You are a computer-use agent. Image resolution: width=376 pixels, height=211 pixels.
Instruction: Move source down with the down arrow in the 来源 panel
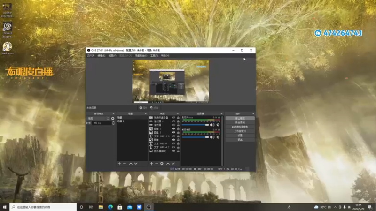[x=173, y=164]
